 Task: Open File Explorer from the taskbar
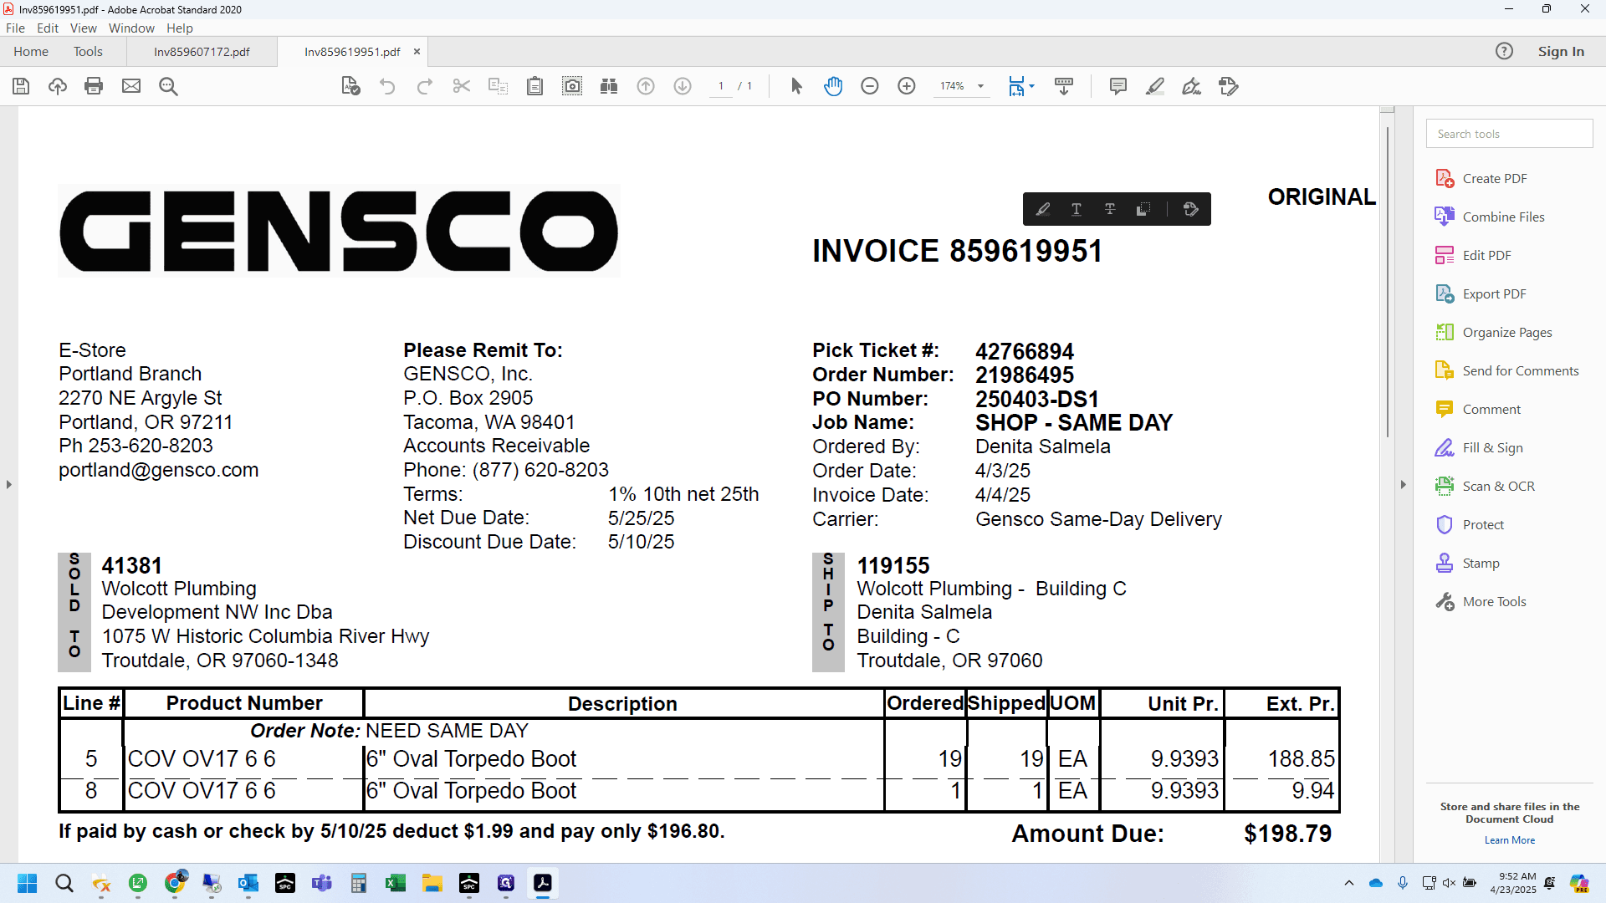tap(432, 883)
